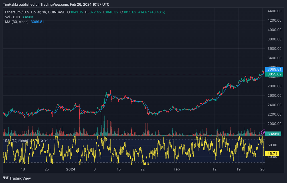
Task: Click the teal volume value 3.456K price flag
Action: pyautogui.click(x=274, y=134)
